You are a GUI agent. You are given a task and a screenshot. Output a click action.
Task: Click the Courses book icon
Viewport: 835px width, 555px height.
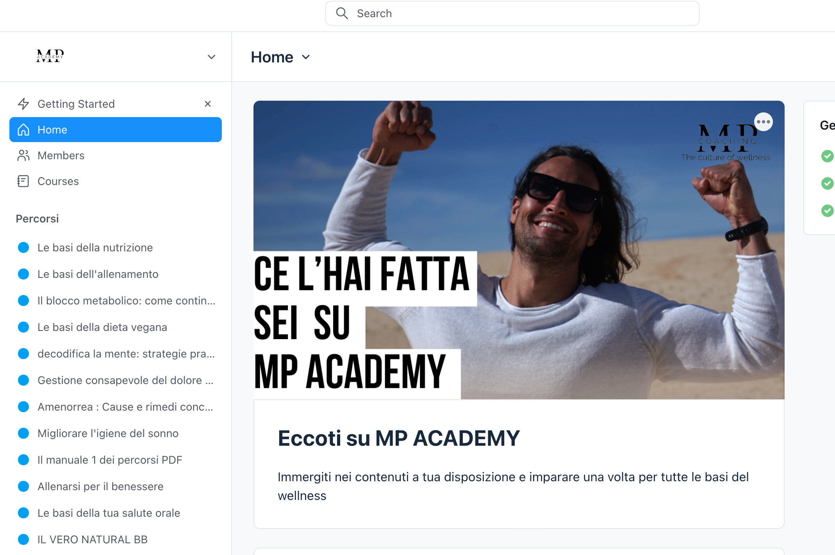23,181
